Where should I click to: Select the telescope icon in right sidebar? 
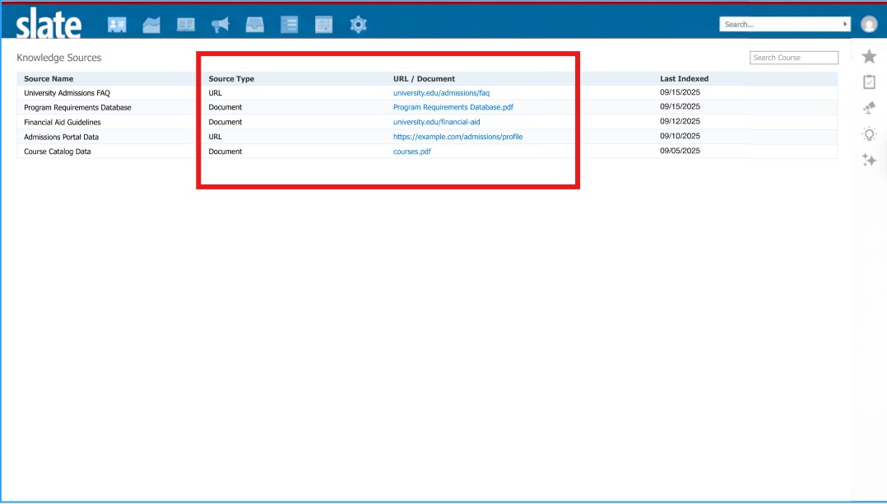tap(869, 108)
